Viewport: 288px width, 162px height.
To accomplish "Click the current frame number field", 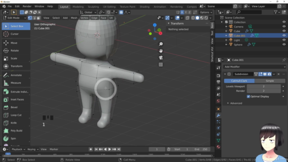I will [x=157, y=149].
